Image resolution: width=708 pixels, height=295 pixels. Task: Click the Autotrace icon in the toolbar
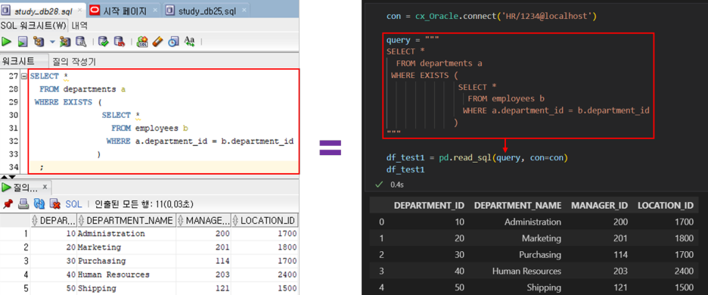[65, 42]
